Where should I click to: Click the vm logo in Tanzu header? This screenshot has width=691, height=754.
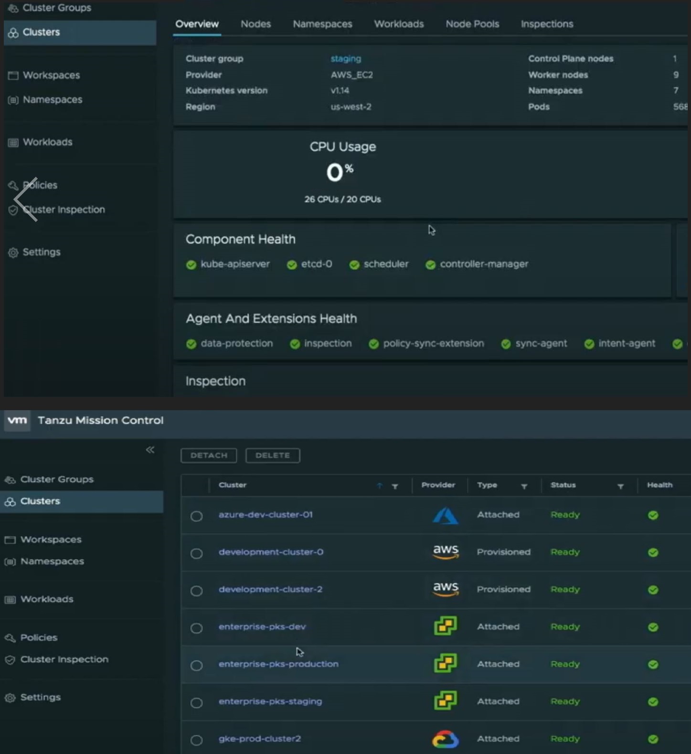click(x=17, y=420)
